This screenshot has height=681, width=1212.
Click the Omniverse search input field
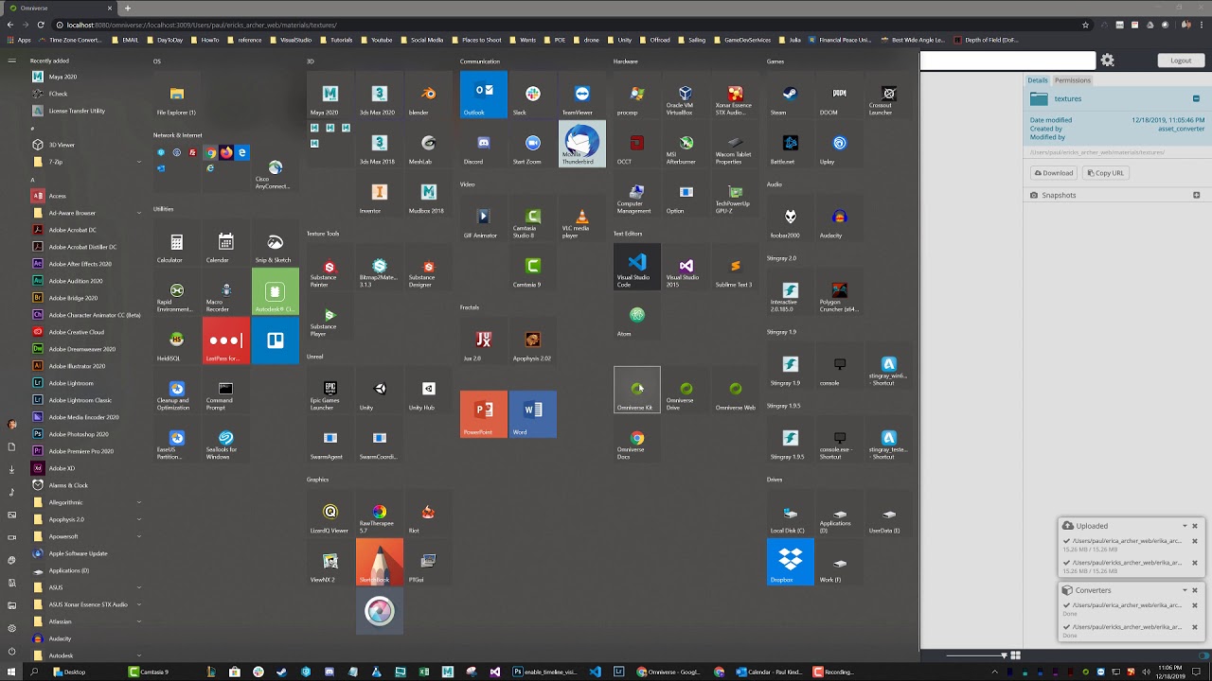tap(1008, 61)
